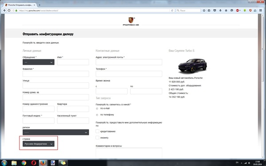Stop loading with the X button
Image resolution: width=266 pixels, height=166 pixels.
click(9, 10)
